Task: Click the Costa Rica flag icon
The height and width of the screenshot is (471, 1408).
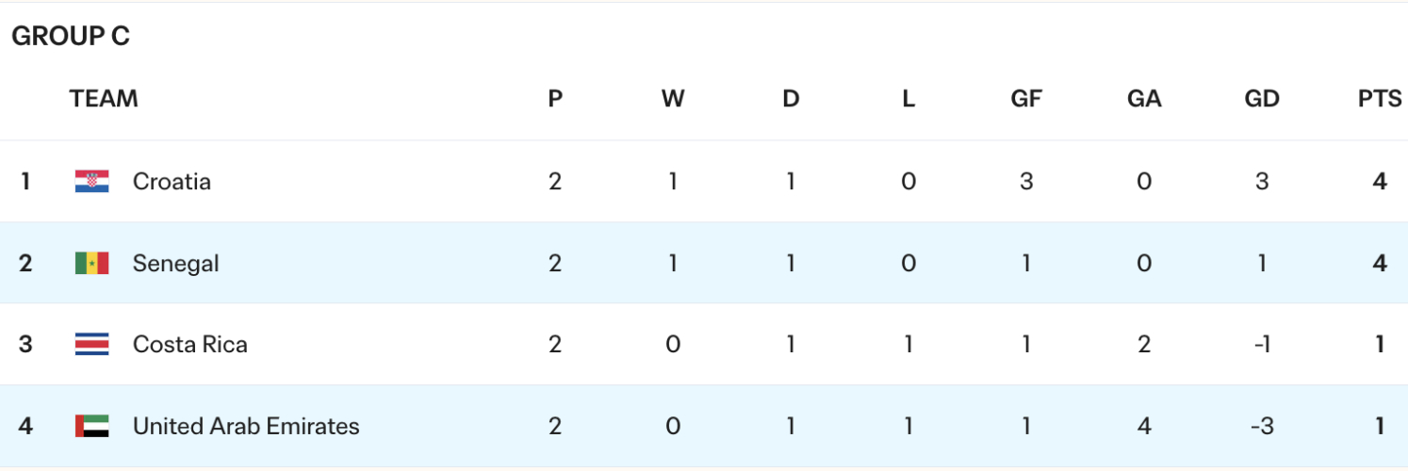Action: coord(92,345)
